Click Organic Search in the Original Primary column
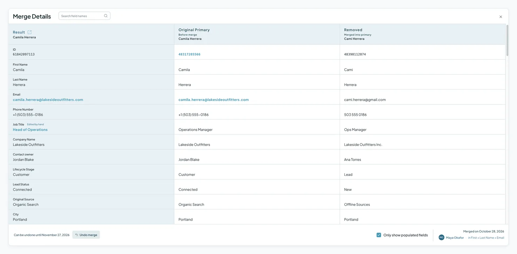Viewport: 517px width, 254px height. click(191, 205)
